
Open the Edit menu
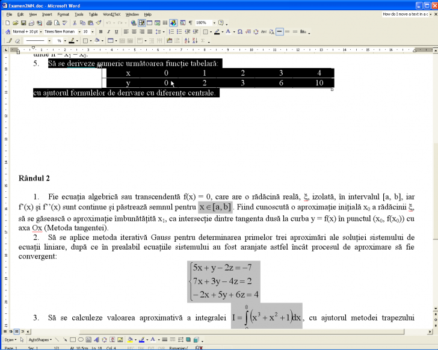coord(20,14)
